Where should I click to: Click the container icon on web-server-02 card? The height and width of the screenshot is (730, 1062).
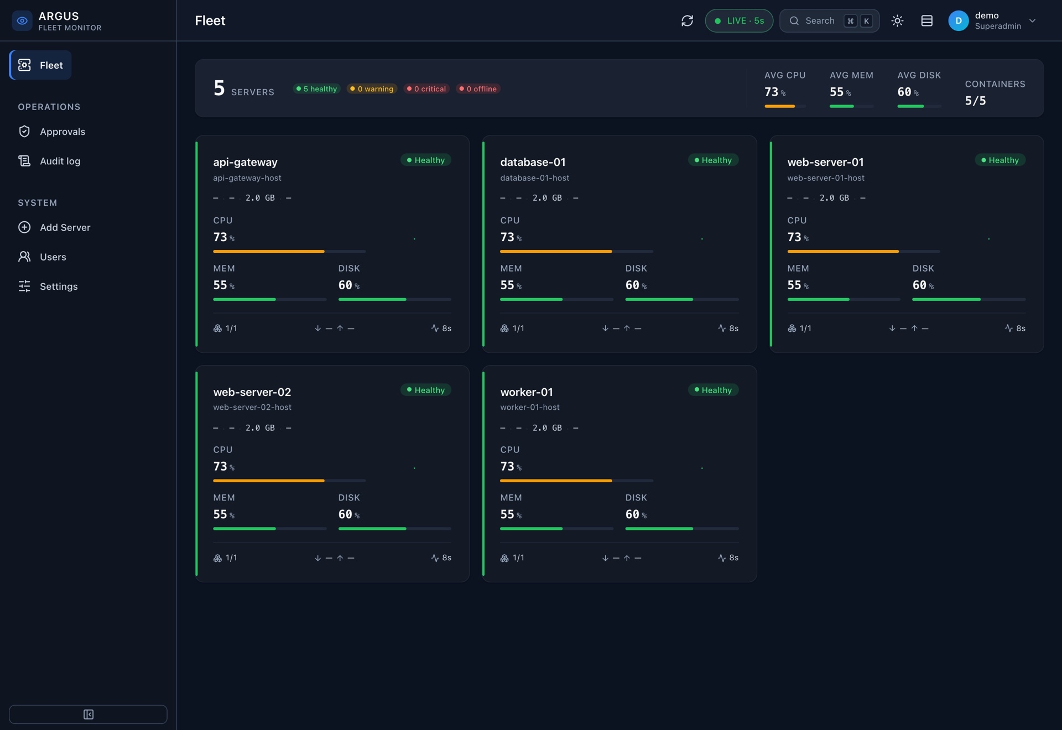click(x=217, y=557)
